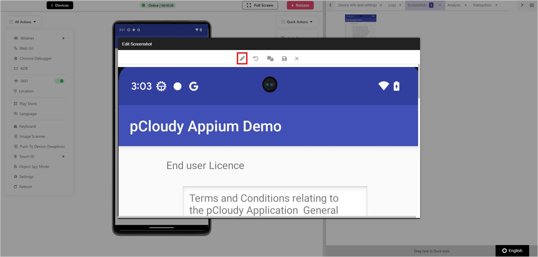
Task: Click the vertical scrollbar of the screenshot editor
Action: click(419, 81)
